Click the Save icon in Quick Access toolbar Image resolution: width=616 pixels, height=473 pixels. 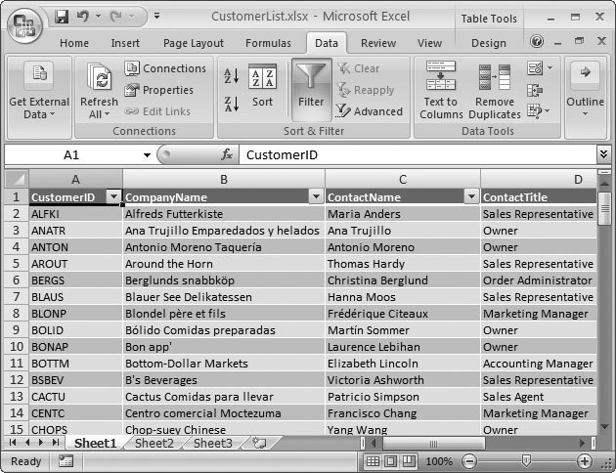click(62, 17)
